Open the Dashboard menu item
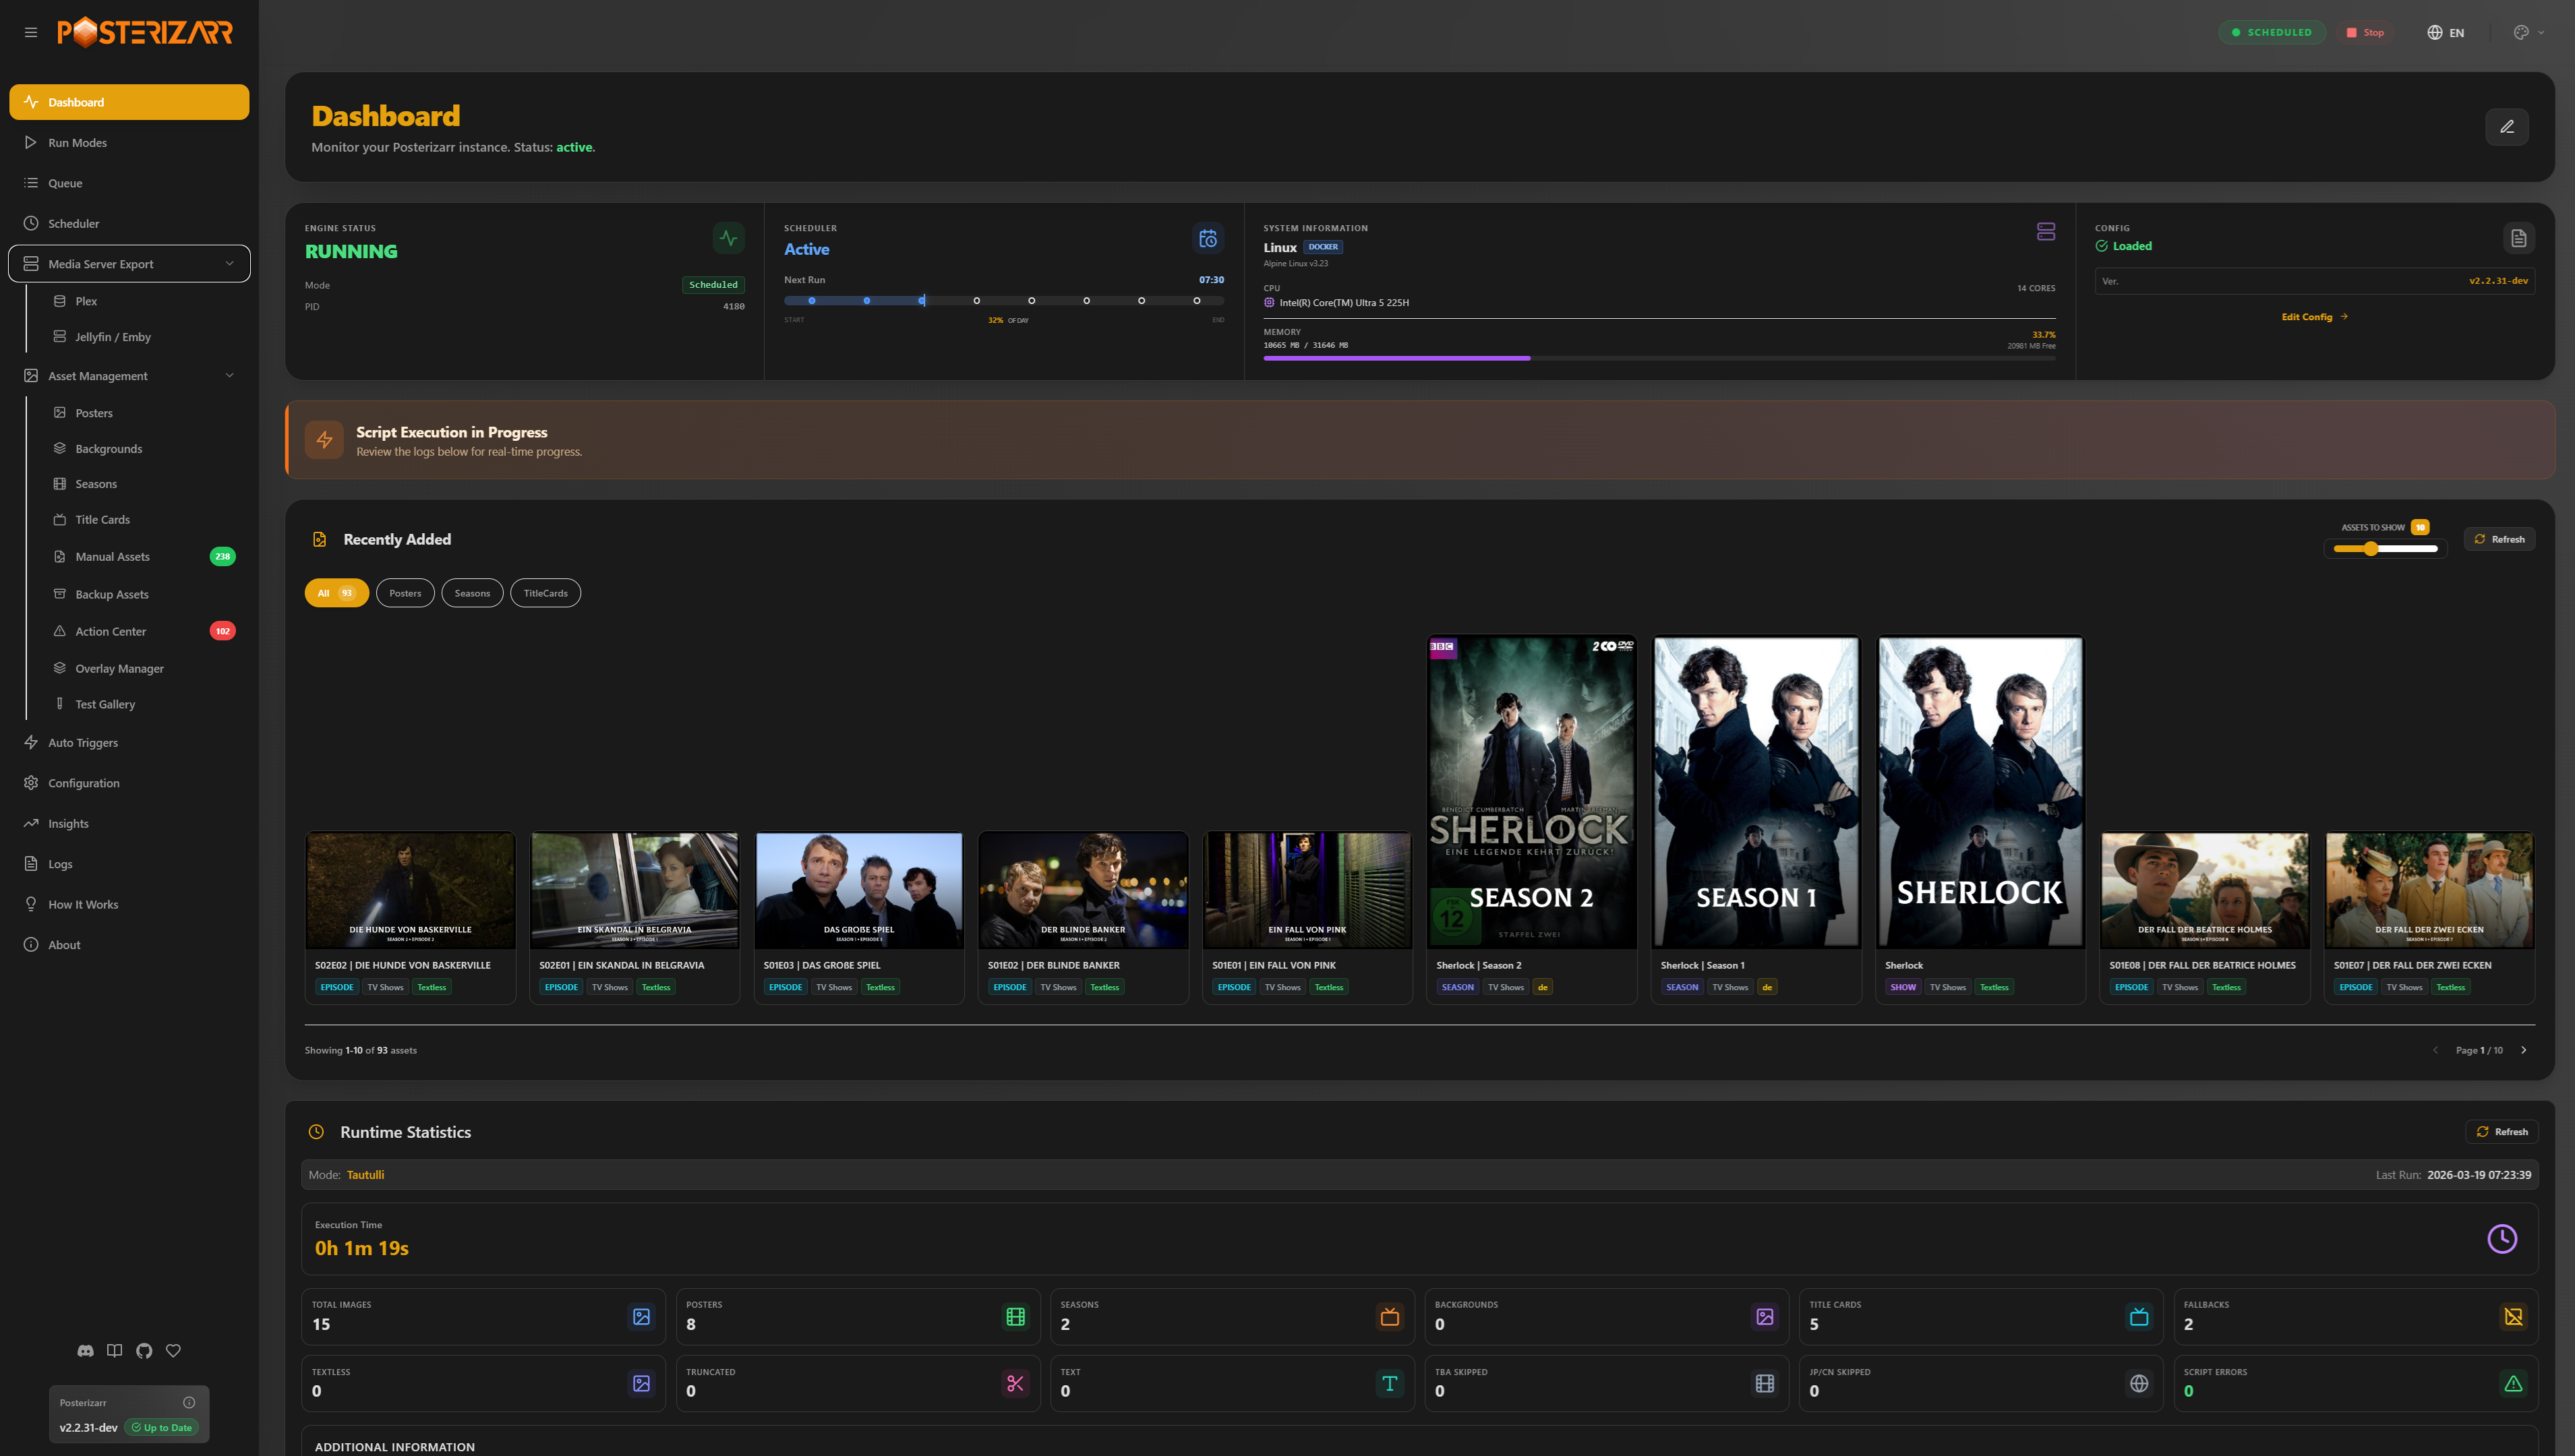This screenshot has width=2575, height=1456. pos(129,102)
